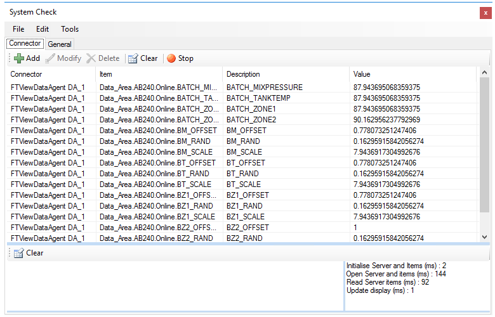Viewport: 495px width, 317px height.
Task: Click the Delete X icon
Action: (x=91, y=58)
